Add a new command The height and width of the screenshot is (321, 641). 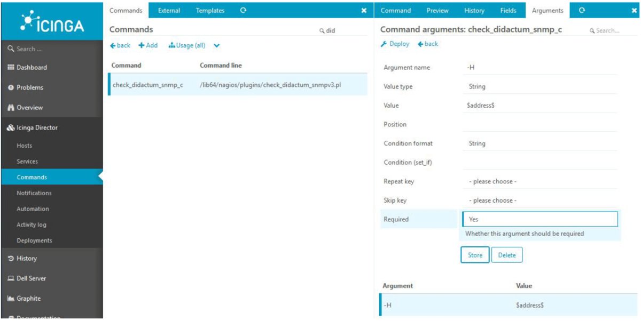tap(148, 46)
